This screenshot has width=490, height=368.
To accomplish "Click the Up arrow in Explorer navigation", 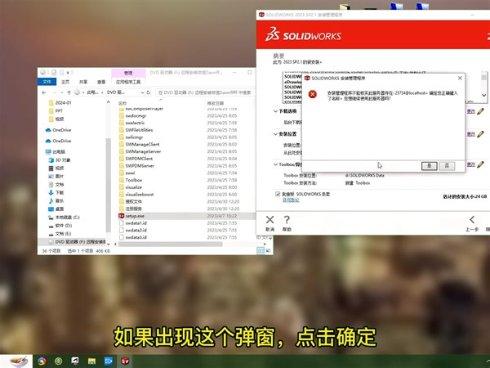I will click(69, 92).
